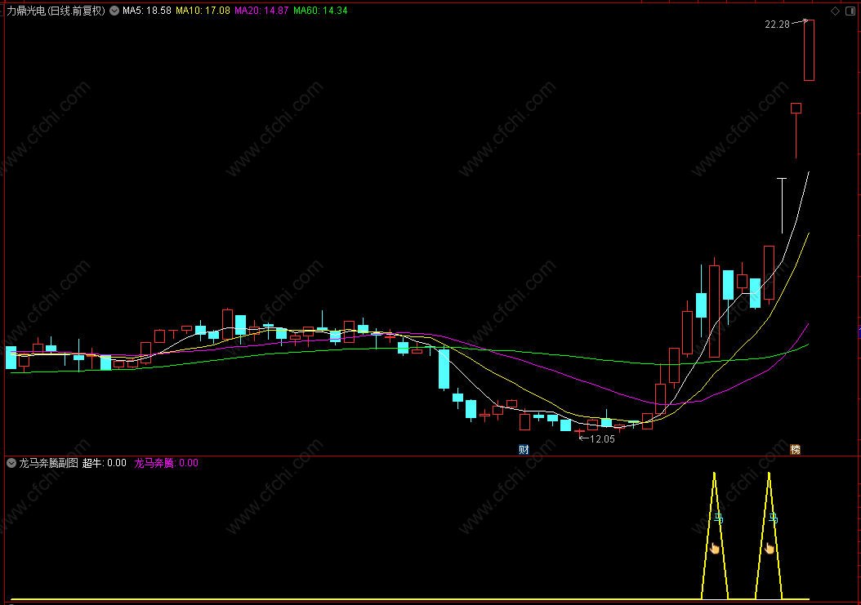This screenshot has width=861, height=605.
Task: Click the first 马 signal icon in sub-chart
Action: pyautogui.click(x=719, y=518)
